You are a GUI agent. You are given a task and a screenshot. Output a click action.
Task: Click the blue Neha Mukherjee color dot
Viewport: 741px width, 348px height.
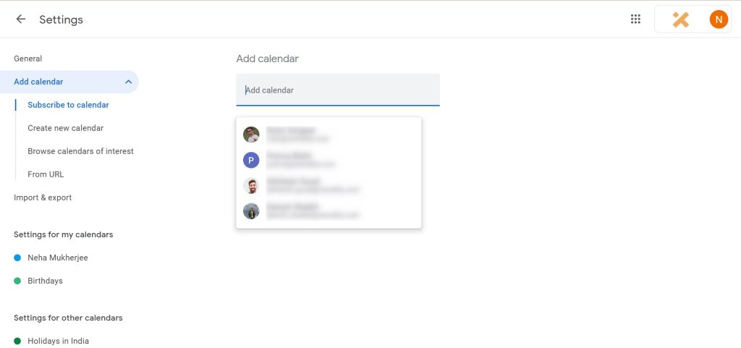click(x=17, y=258)
